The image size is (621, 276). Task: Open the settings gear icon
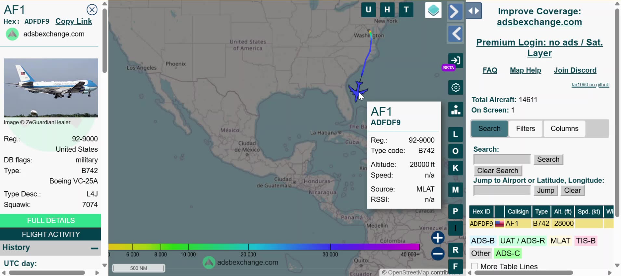[x=456, y=88]
